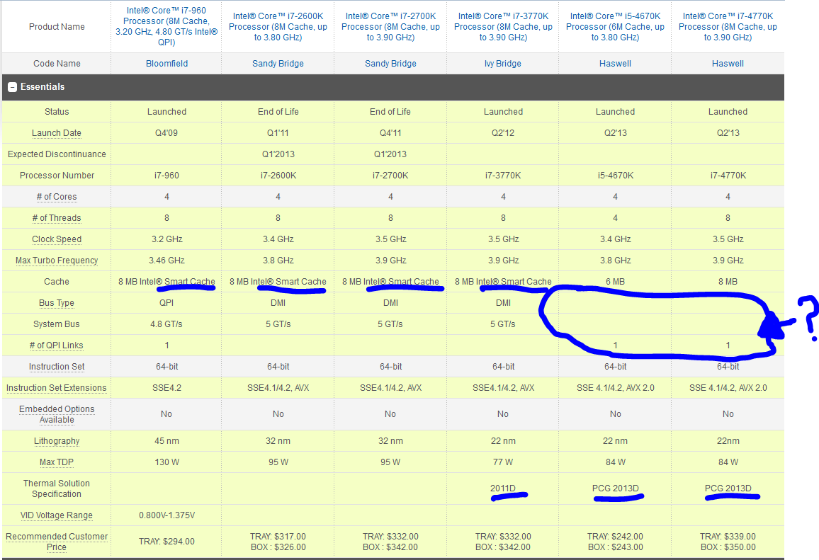Select the QPI bus type cell

coord(166,303)
